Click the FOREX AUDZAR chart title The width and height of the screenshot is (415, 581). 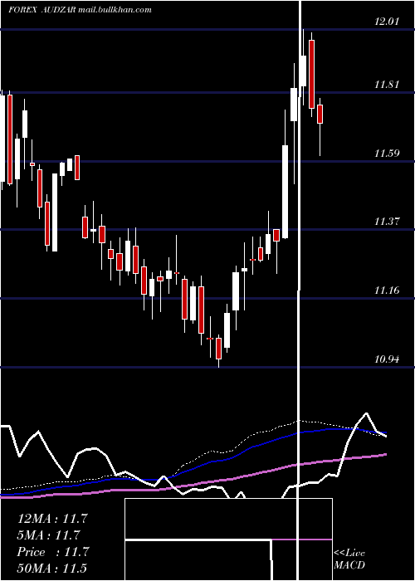[42, 10]
